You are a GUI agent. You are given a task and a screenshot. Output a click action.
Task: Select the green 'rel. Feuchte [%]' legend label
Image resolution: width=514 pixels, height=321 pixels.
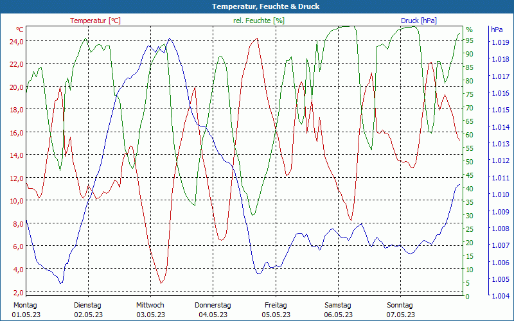(259, 21)
